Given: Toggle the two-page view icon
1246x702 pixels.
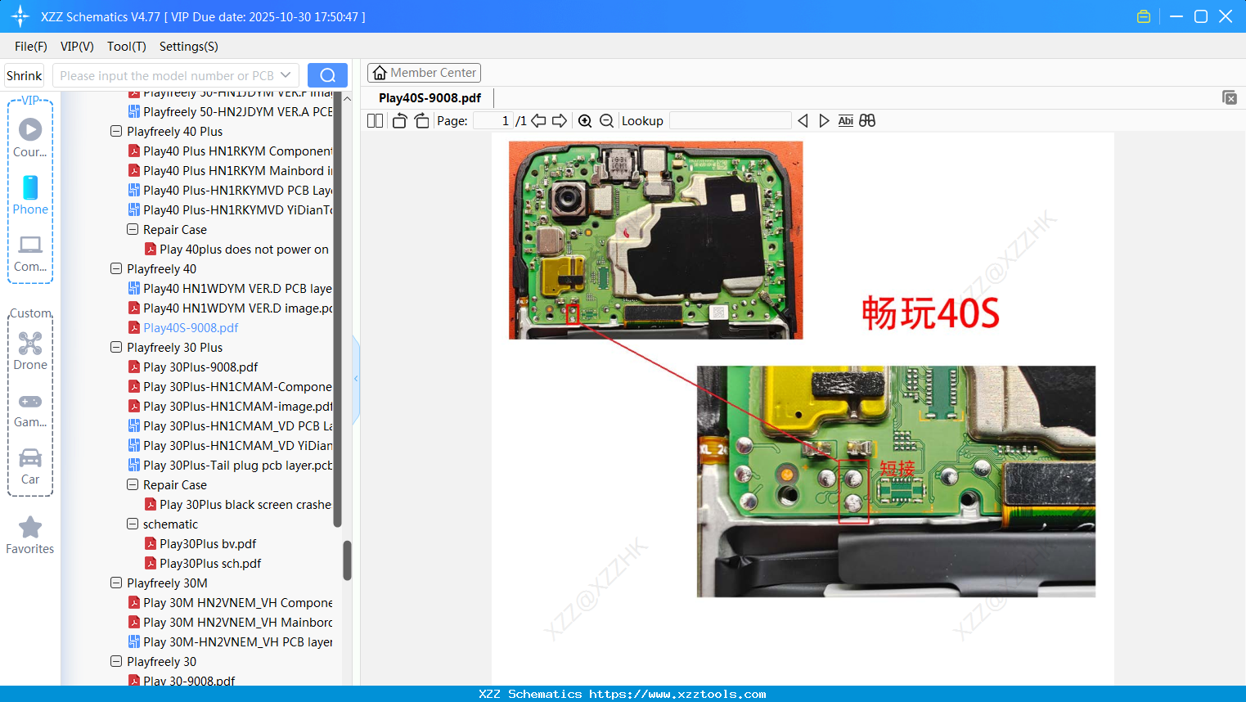Looking at the screenshot, I should click(x=375, y=121).
